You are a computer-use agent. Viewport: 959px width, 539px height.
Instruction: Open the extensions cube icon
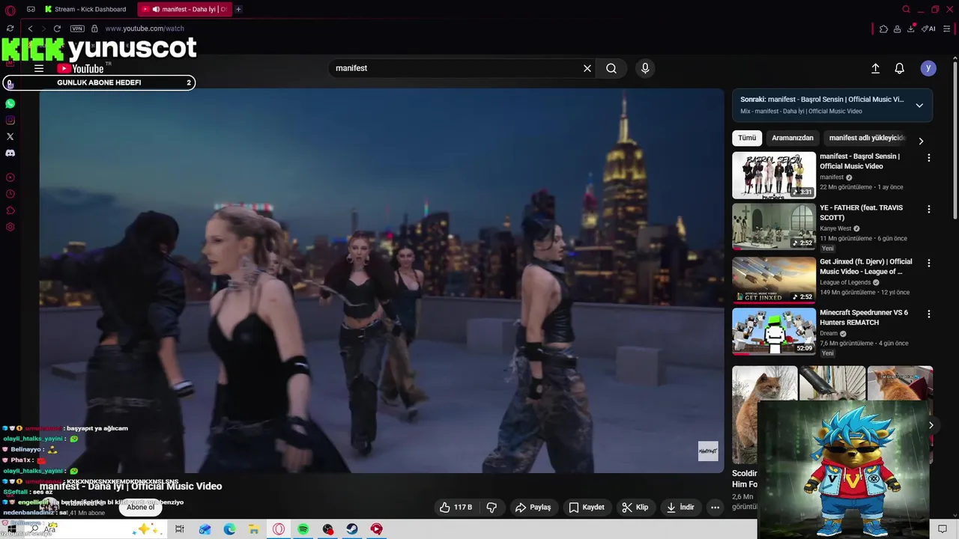883,28
